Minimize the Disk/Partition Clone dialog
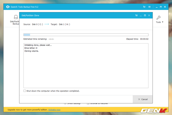The image size is (172, 115). (x=141, y=16)
